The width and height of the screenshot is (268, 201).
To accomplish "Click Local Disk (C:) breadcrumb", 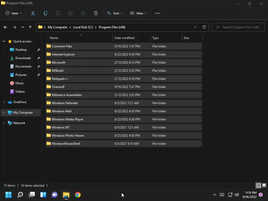I will pyautogui.click(x=83, y=27).
